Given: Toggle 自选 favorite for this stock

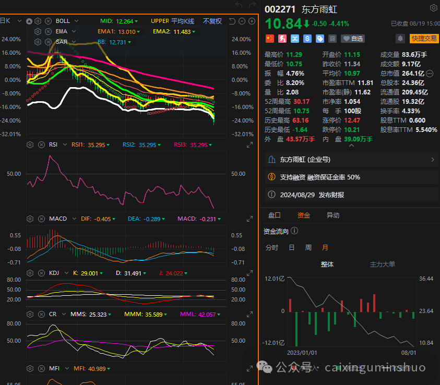Looking at the screenshot, I should pos(353,39).
